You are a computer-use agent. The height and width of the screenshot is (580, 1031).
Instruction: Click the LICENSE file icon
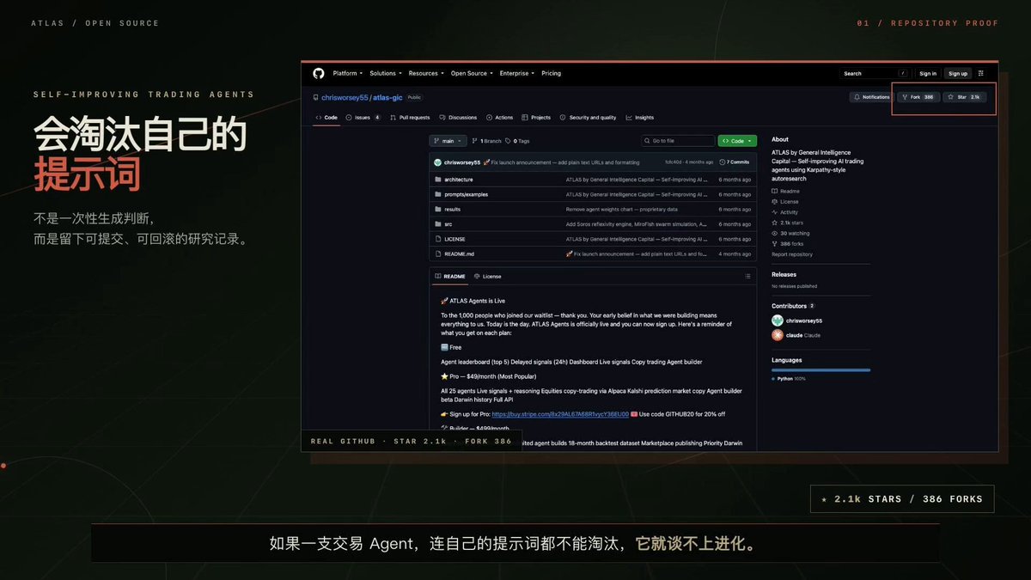coord(437,239)
